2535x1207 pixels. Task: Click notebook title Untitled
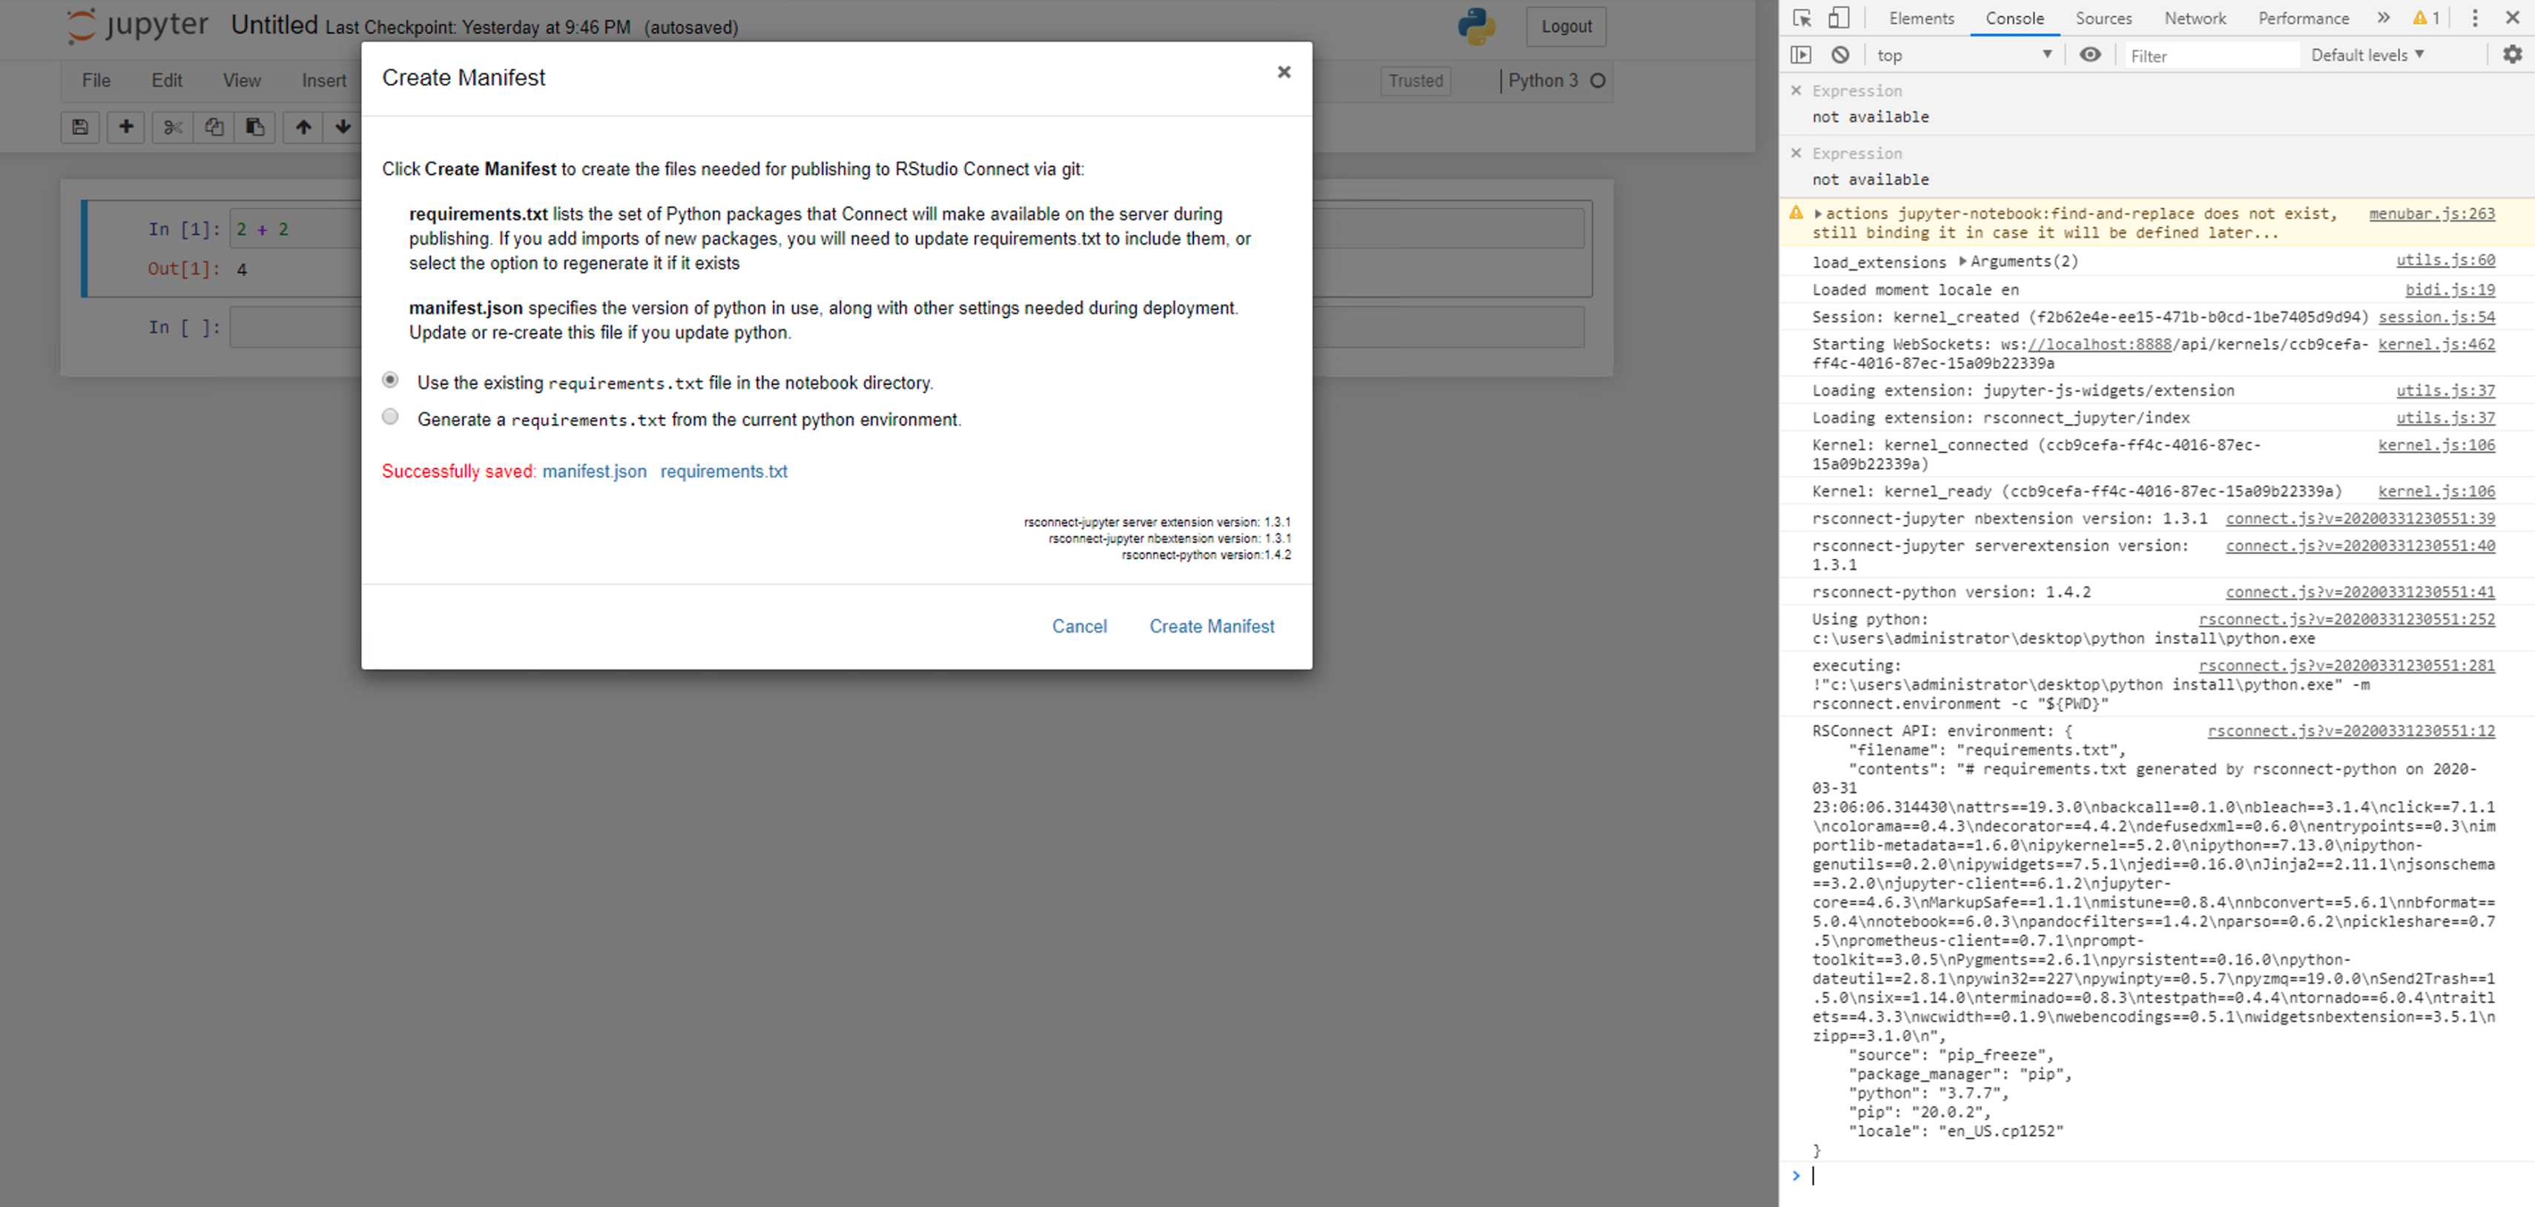[274, 25]
